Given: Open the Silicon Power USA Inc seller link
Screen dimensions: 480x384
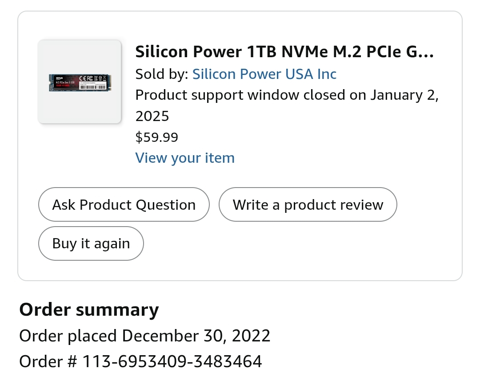Looking at the screenshot, I should pyautogui.click(x=264, y=74).
